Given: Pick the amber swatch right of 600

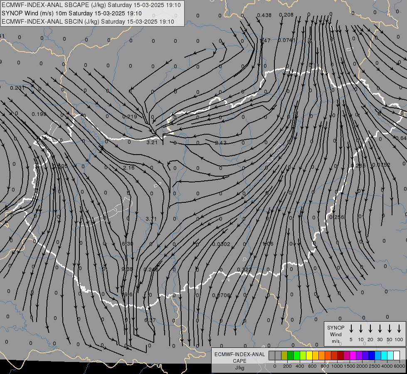Looking at the screenshot, I should pos(316,355).
